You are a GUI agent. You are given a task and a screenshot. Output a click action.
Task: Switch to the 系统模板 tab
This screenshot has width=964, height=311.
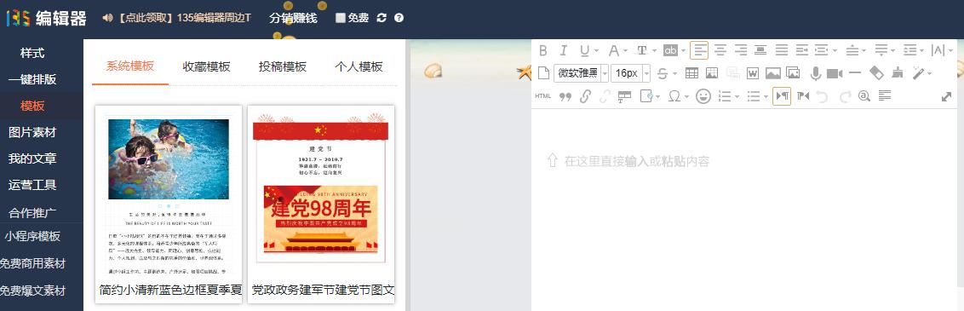130,66
